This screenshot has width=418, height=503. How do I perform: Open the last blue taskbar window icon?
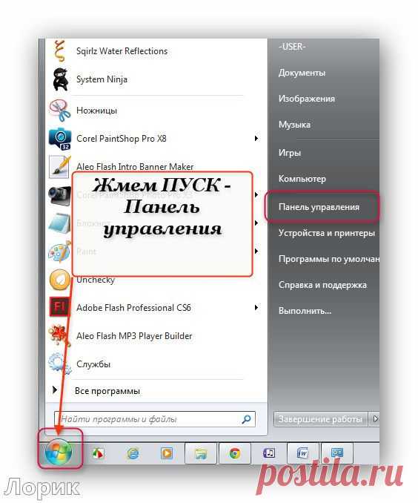point(337,453)
